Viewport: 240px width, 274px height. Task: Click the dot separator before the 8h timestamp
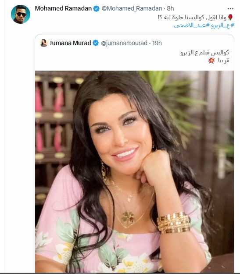pos(165,8)
